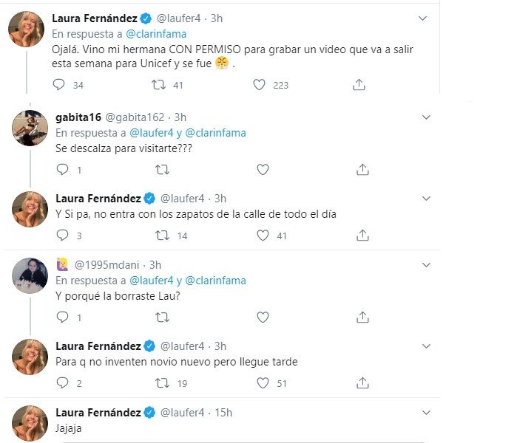The height and width of the screenshot is (443, 514).
Task: Like the tweet with 223 likes
Action: 259,85
